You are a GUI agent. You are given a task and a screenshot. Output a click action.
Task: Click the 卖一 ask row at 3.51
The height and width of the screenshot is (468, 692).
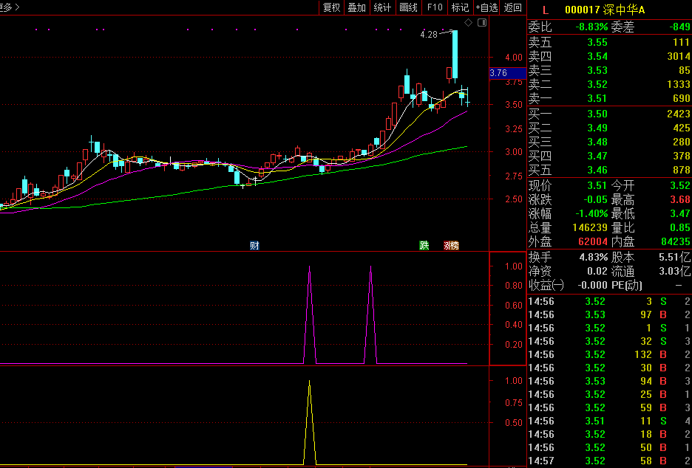coord(609,98)
